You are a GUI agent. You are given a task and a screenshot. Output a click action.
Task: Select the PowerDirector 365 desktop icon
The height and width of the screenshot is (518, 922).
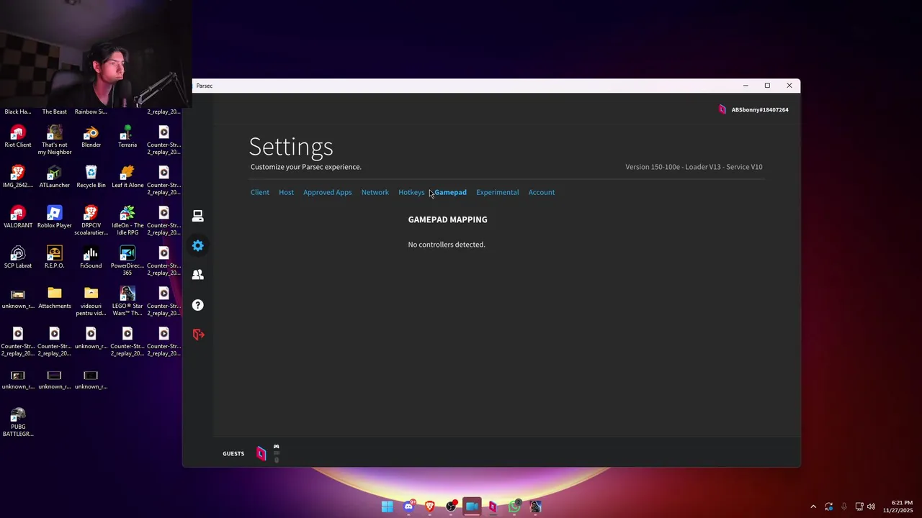[x=127, y=261]
